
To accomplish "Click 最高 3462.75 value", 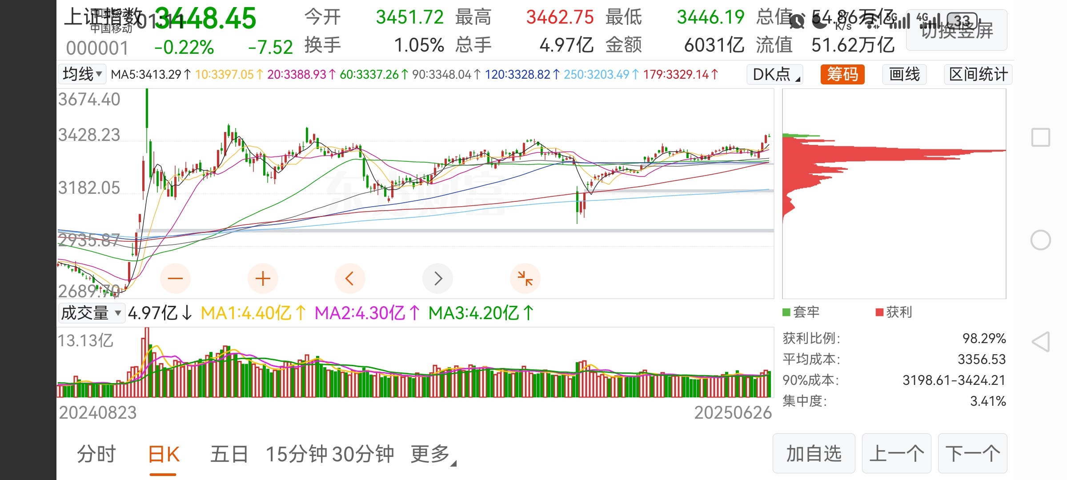I will [560, 18].
